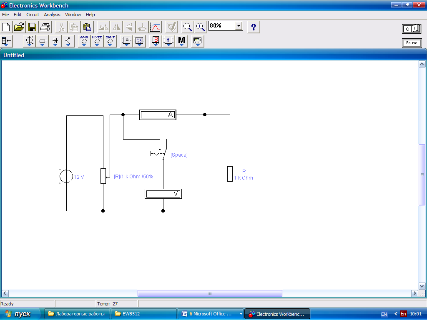Screen dimensions: 427x320
Task: Click the Create subcircuit icon
Action: pyautogui.click(x=142, y=27)
